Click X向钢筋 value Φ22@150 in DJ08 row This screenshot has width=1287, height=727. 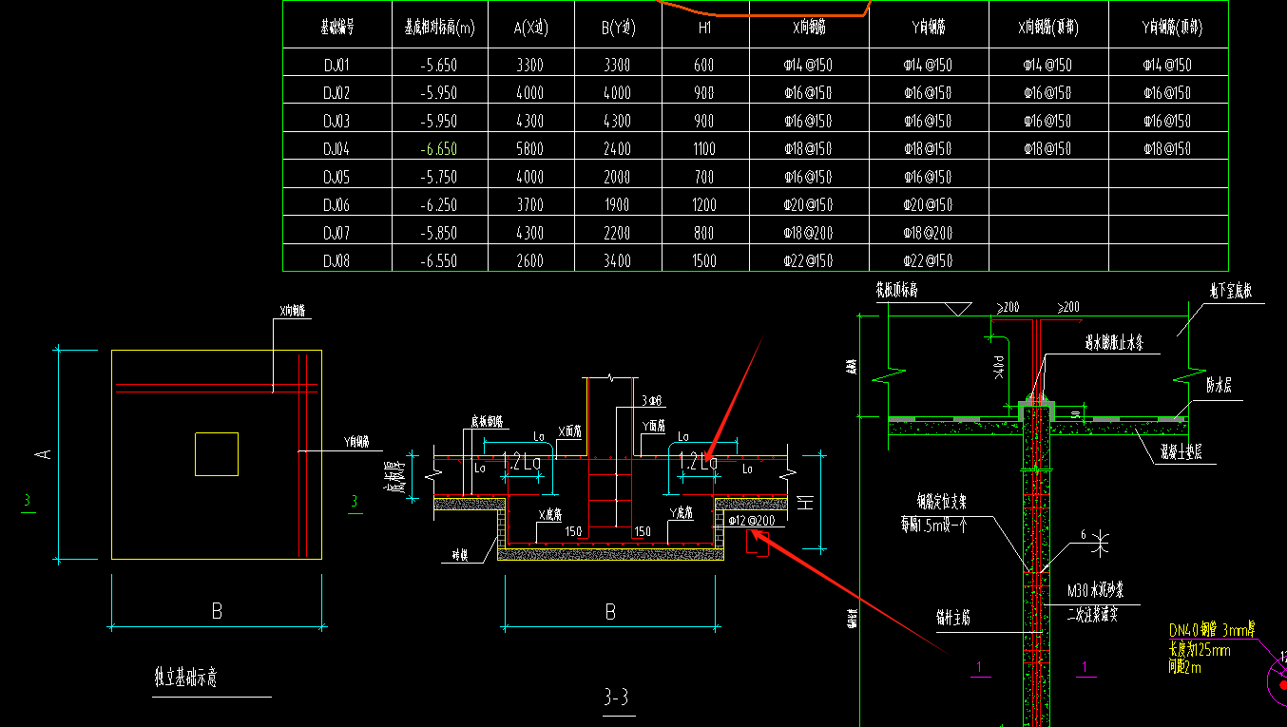tap(808, 260)
